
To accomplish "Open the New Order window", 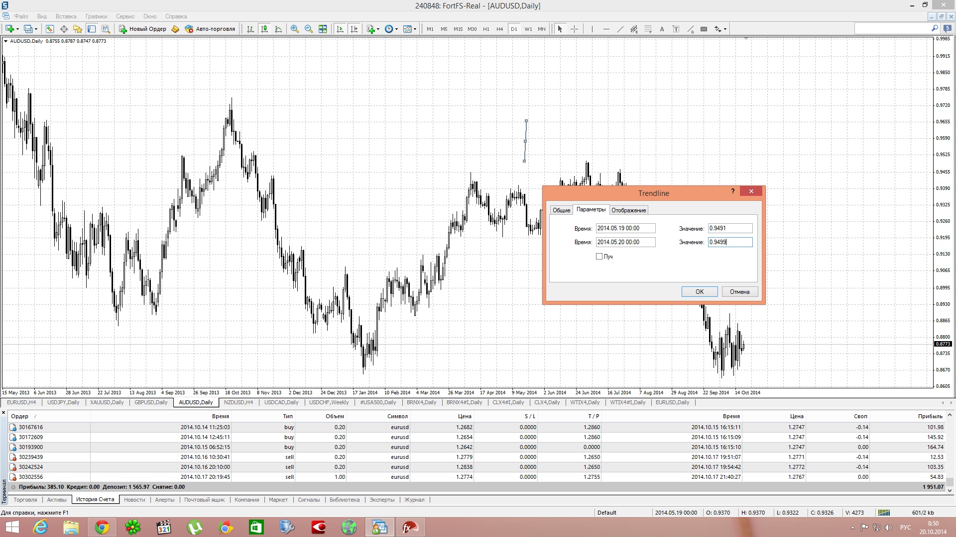I will [x=143, y=29].
